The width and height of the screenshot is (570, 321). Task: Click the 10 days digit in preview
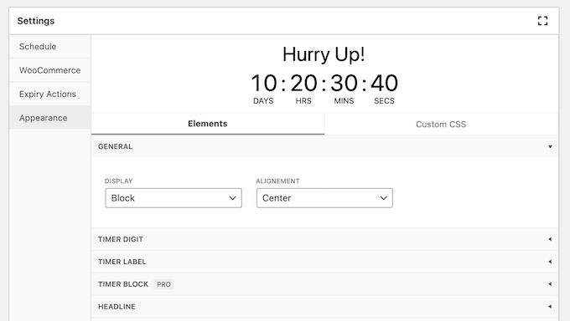click(x=264, y=83)
